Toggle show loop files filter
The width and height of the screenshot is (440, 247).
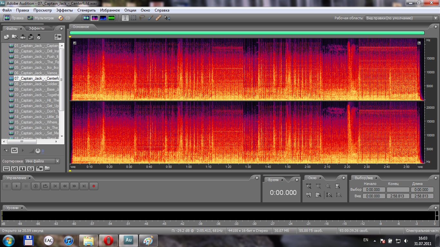[x=14, y=168]
